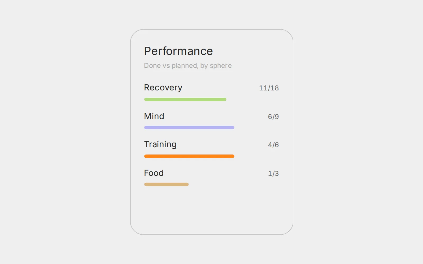423x264 pixels.
Task: Select the 4/6 Training count
Action: [273, 145]
